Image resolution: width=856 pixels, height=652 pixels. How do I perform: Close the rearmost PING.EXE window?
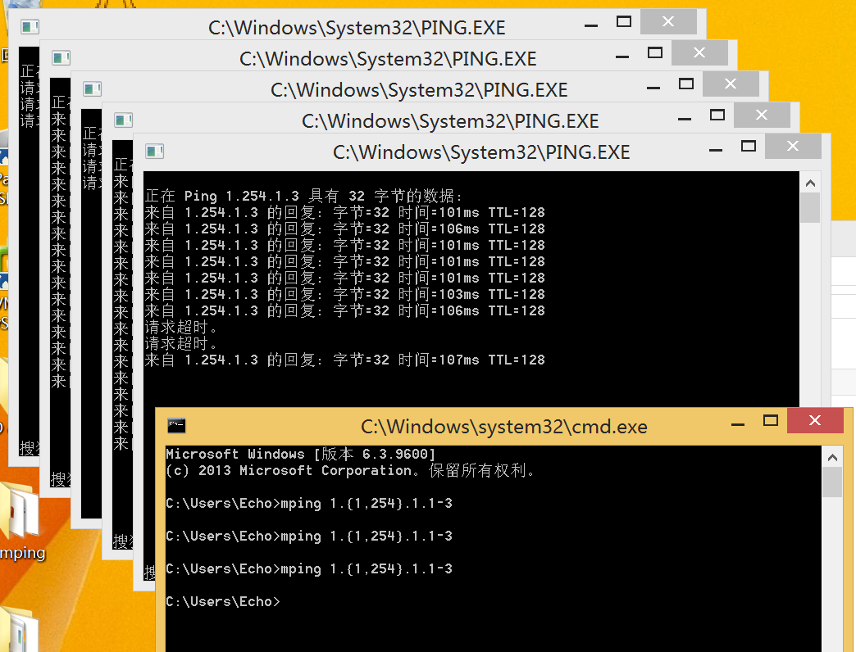click(668, 21)
